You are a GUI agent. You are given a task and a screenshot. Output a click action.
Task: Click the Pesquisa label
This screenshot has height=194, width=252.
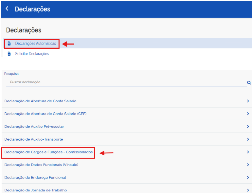[x=11, y=74]
